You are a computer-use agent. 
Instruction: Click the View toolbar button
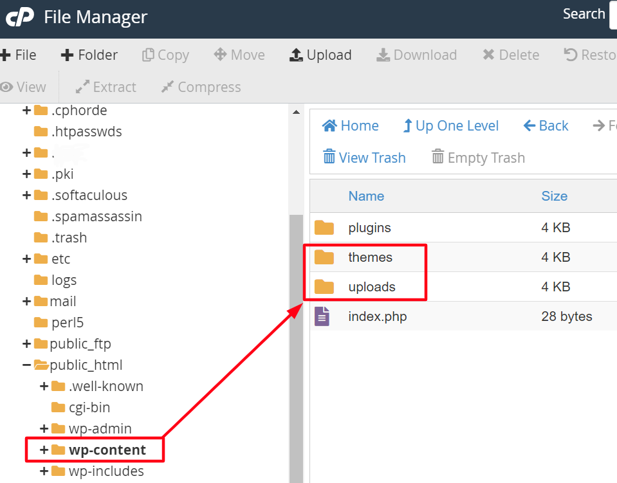pyautogui.click(x=23, y=87)
